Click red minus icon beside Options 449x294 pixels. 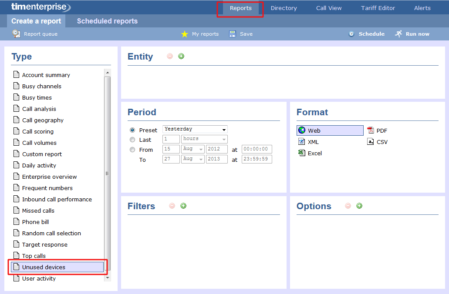[348, 206]
